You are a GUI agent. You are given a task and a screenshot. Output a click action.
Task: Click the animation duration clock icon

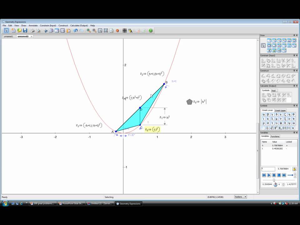click(x=275, y=184)
